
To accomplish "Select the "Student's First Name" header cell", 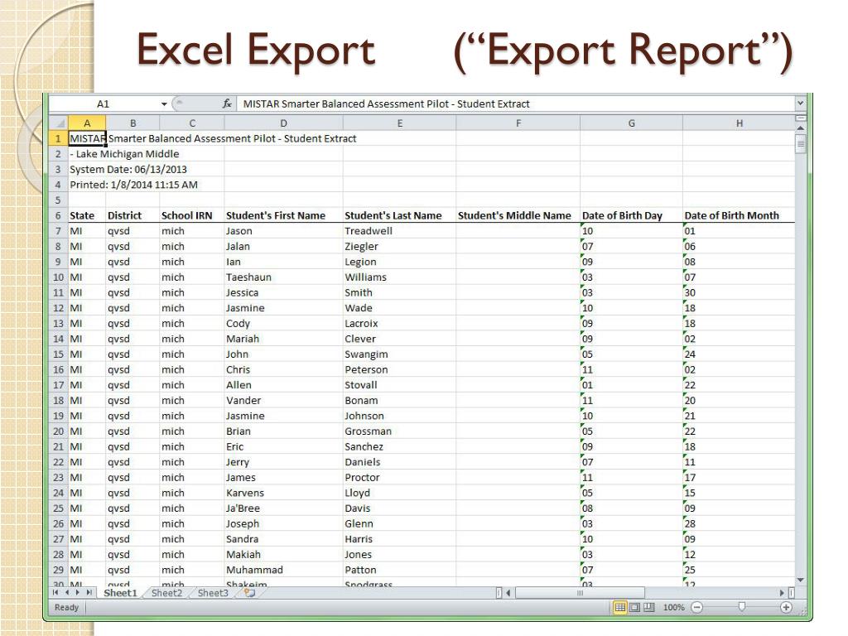I will pyautogui.click(x=283, y=215).
